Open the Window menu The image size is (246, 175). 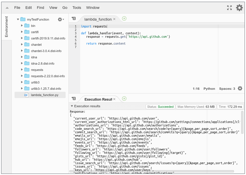click(x=93, y=7)
